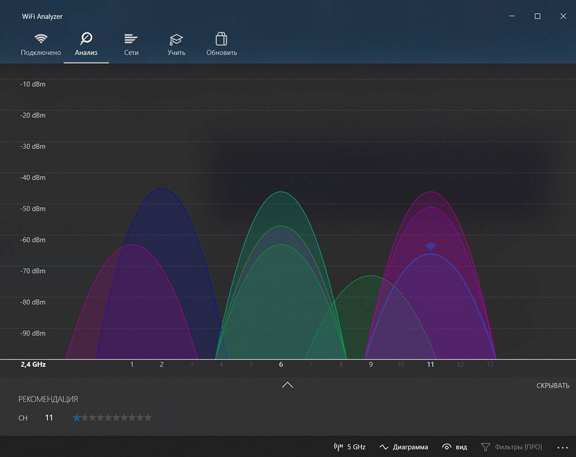The image size is (576, 457).
Task: Click the CH label in recommendation
Action: tap(23, 418)
